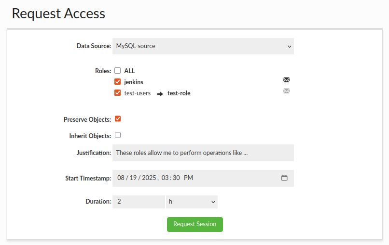389x245 pixels.
Task: Click into the Justification text field
Action: click(x=203, y=153)
